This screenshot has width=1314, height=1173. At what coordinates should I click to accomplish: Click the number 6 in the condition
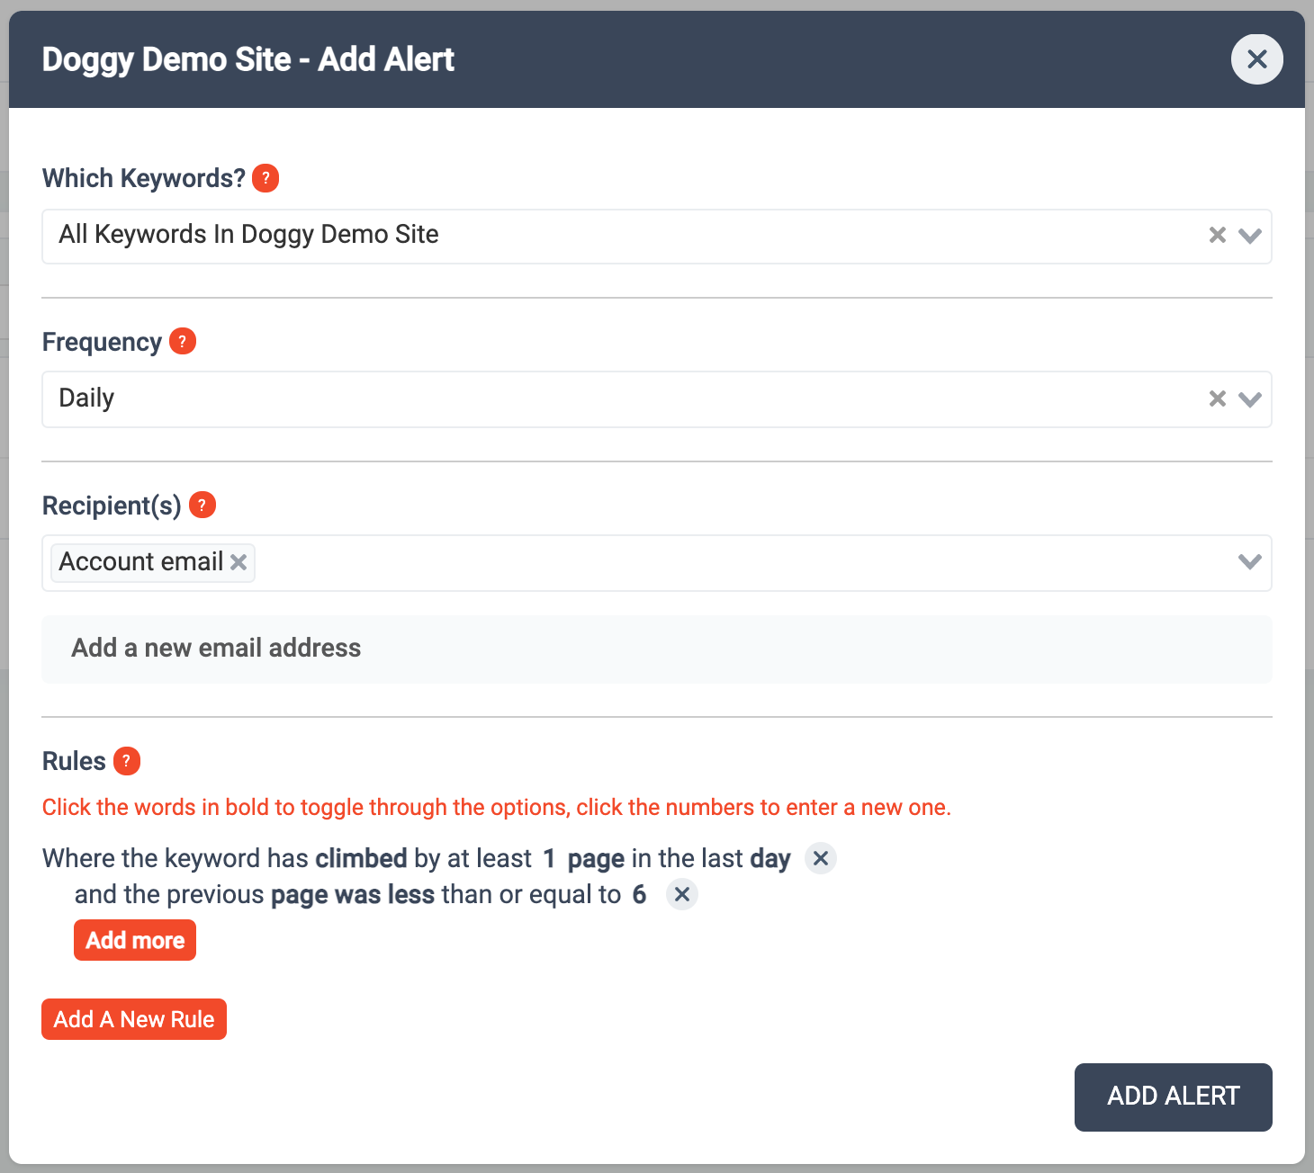click(x=639, y=894)
